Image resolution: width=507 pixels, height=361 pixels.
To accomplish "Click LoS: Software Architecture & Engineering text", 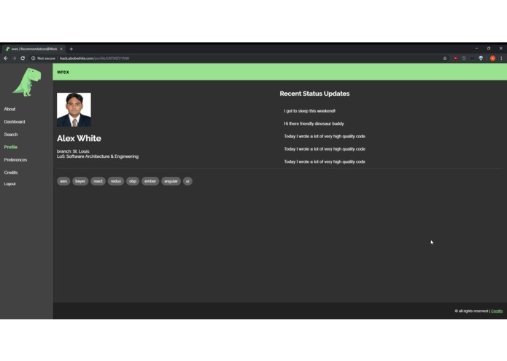I will pyautogui.click(x=98, y=156).
